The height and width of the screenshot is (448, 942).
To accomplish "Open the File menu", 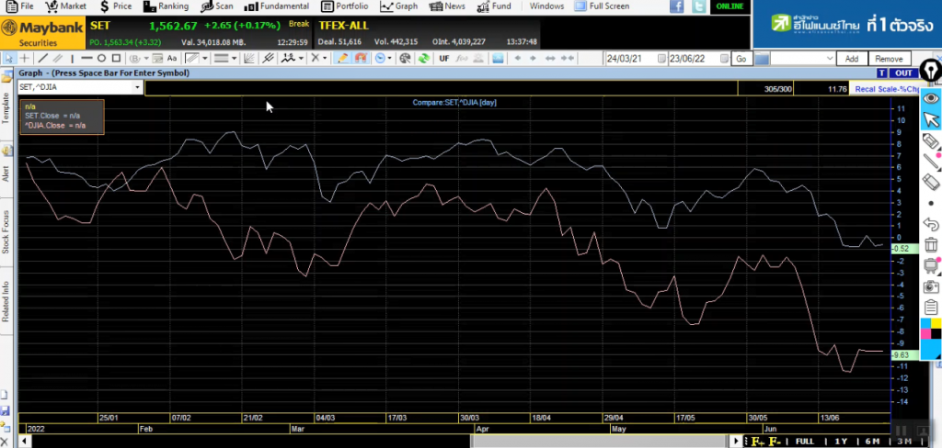I will [x=20, y=6].
